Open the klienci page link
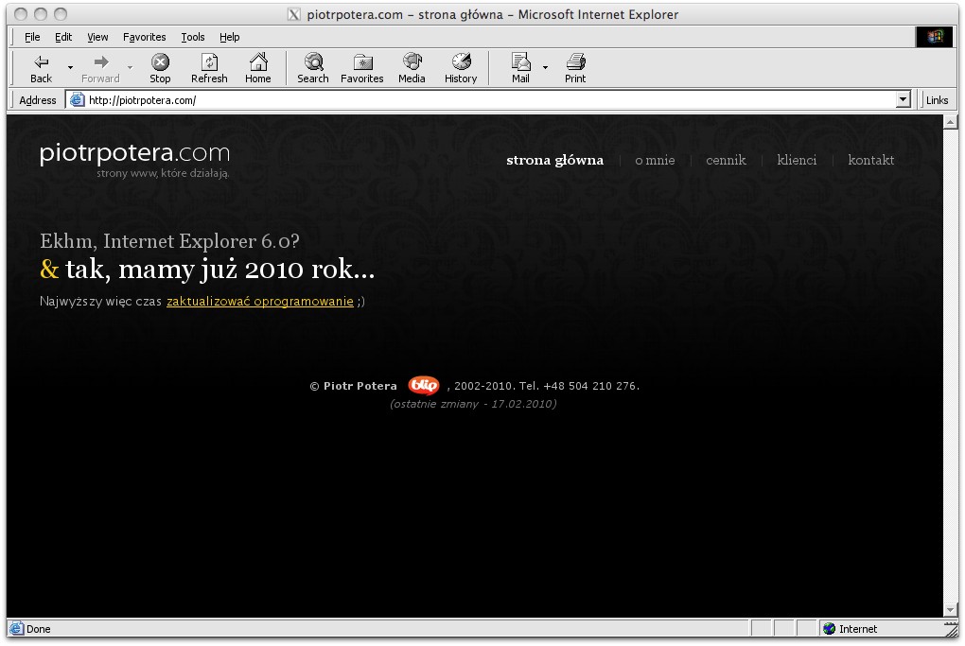This screenshot has height=646, width=965. [797, 160]
